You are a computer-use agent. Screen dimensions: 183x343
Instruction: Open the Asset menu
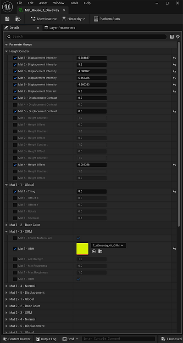tap(43, 3)
